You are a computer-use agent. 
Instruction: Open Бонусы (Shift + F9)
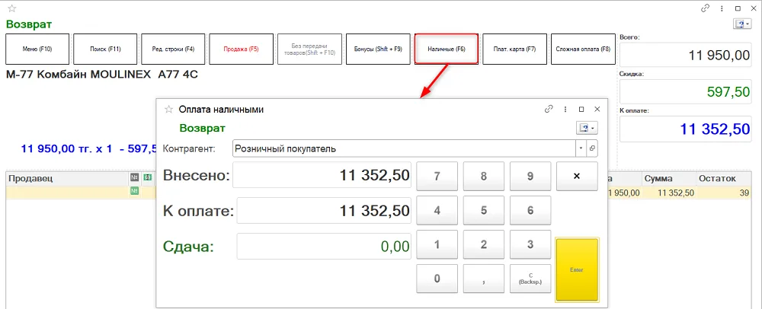(378, 49)
